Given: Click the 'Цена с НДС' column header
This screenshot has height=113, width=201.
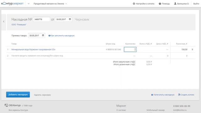Looking at the screenshot, I should [x=162, y=44].
